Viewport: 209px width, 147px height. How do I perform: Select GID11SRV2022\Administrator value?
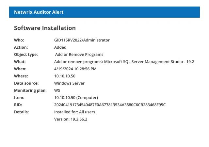coord(82,40)
